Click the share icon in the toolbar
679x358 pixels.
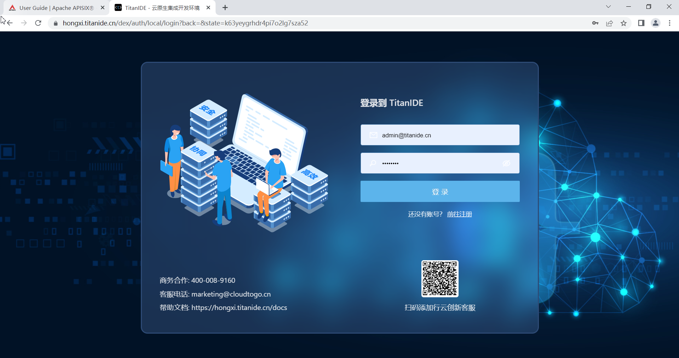pyautogui.click(x=609, y=23)
